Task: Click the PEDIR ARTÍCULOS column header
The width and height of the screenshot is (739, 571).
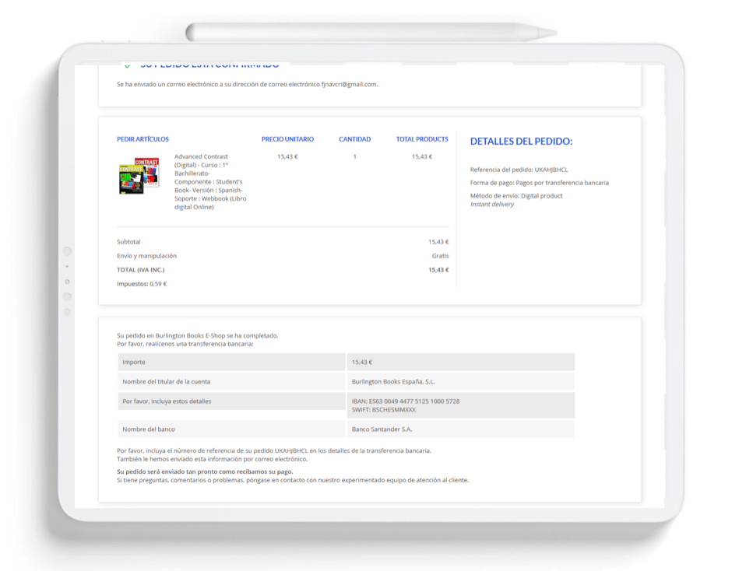Action: (x=143, y=139)
